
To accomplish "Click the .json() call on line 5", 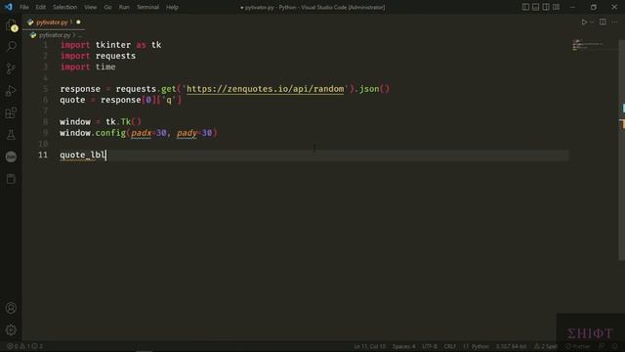I will pyautogui.click(x=371, y=89).
